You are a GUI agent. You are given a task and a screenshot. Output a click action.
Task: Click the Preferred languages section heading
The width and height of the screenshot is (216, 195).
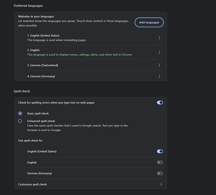point(28,6)
